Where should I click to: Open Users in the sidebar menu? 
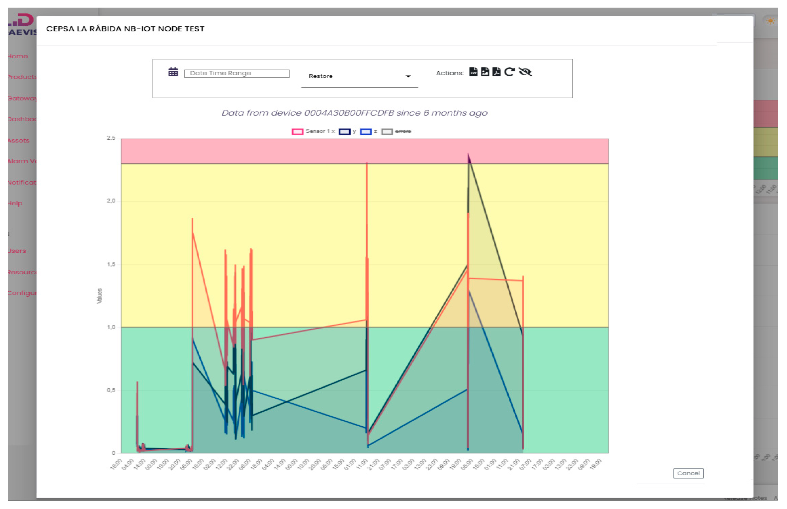coord(17,251)
